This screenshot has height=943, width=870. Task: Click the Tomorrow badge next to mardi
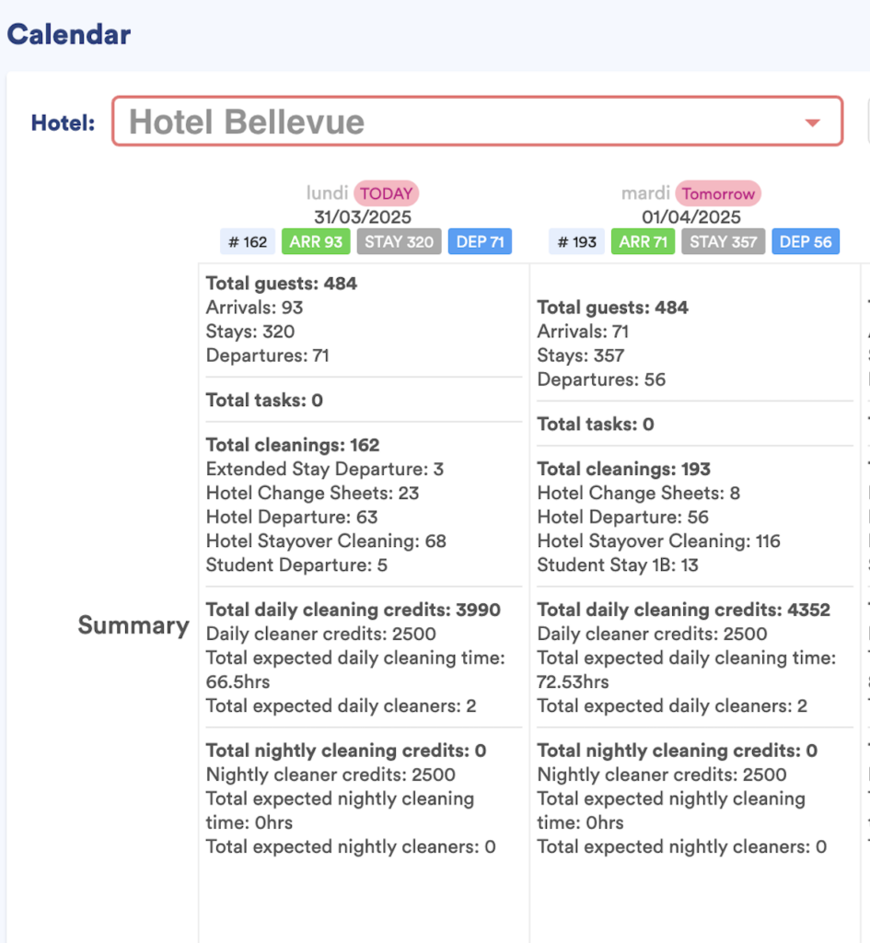point(718,193)
